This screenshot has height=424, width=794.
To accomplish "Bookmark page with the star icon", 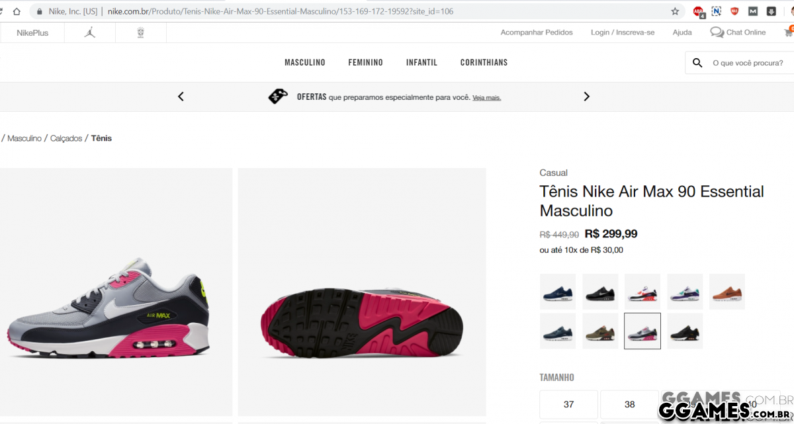I will point(675,11).
